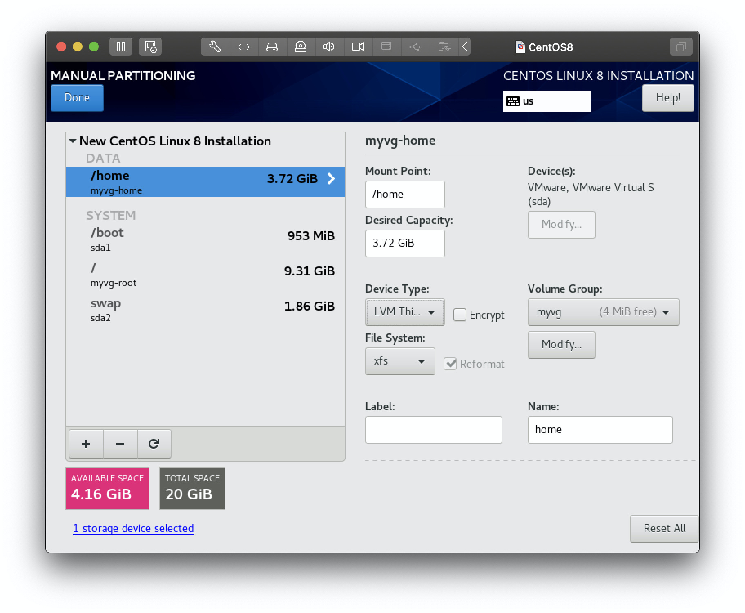Open the VM snapshot manager icon
The height and width of the screenshot is (613, 745).
click(150, 47)
